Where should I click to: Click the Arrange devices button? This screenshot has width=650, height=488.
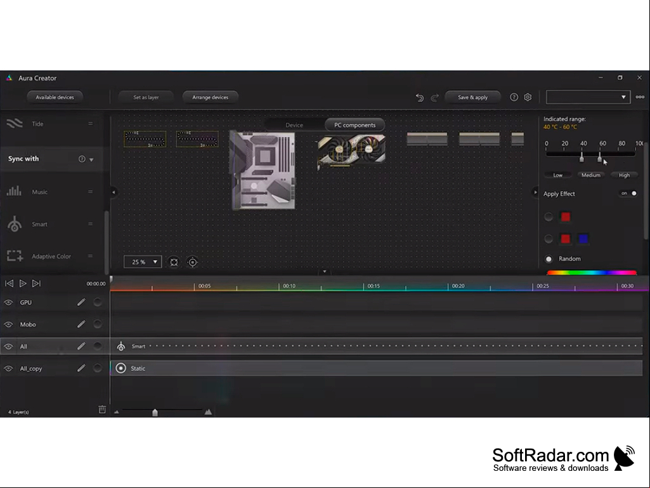[x=210, y=97]
